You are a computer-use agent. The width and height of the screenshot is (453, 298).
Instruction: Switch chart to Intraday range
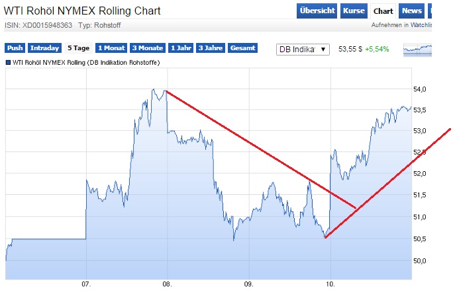[45, 48]
